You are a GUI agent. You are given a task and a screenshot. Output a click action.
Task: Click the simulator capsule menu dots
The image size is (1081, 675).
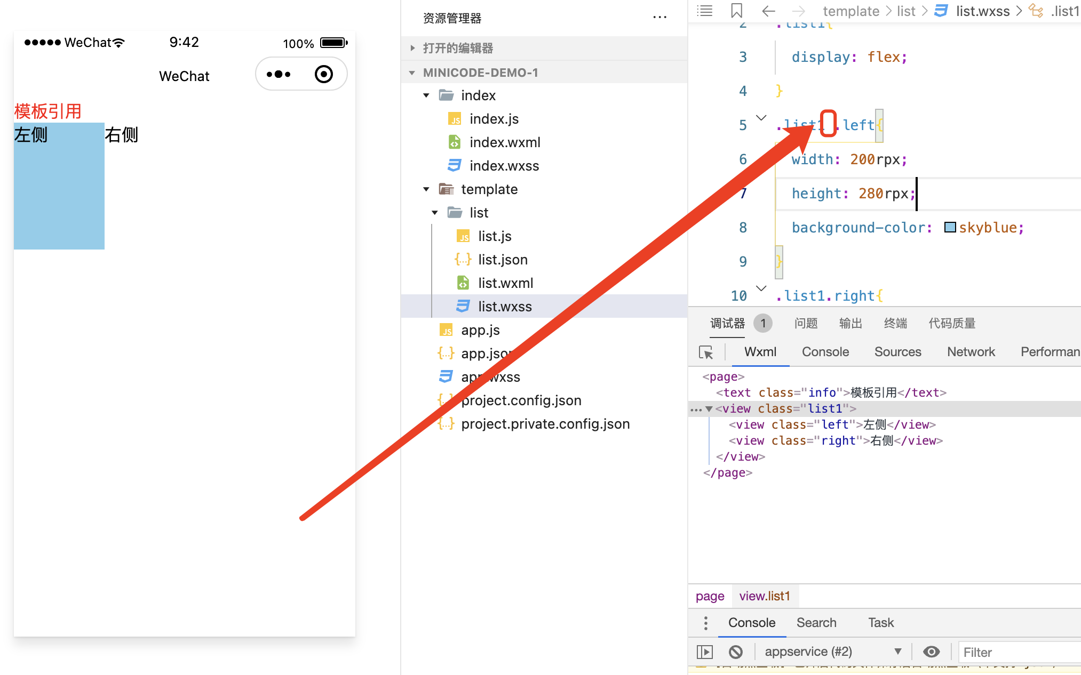tap(279, 74)
